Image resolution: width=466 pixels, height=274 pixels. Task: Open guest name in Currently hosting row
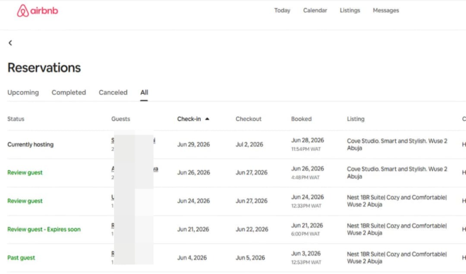pos(133,140)
